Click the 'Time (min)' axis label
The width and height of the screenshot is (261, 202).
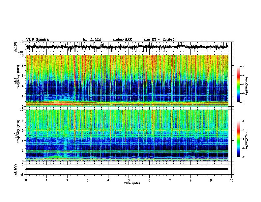click(x=132, y=183)
